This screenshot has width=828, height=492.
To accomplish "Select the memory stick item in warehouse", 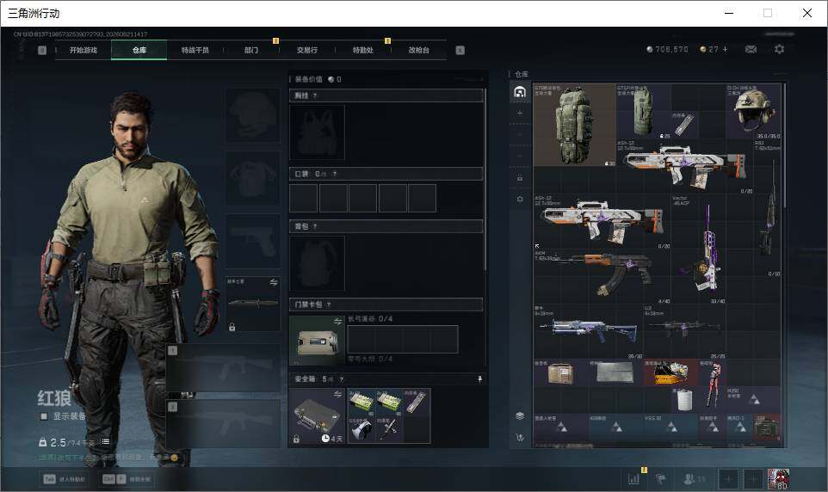I will point(685,125).
